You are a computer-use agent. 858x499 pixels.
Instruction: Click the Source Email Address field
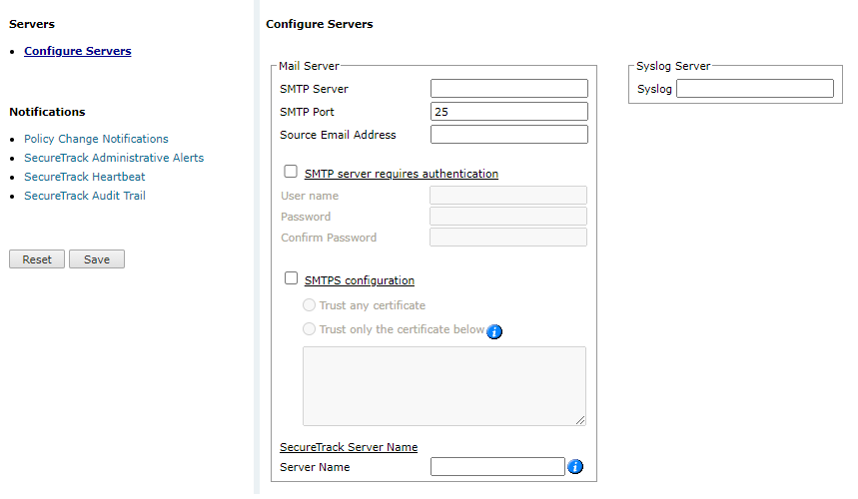[508, 135]
